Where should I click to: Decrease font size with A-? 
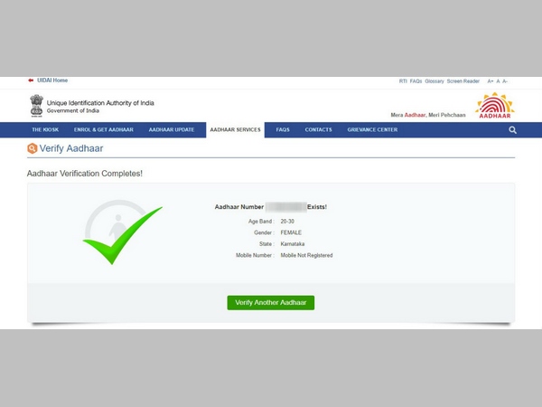point(506,81)
